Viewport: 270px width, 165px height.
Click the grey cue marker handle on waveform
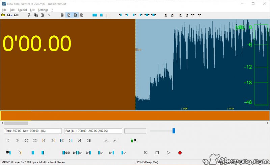click(x=136, y=50)
